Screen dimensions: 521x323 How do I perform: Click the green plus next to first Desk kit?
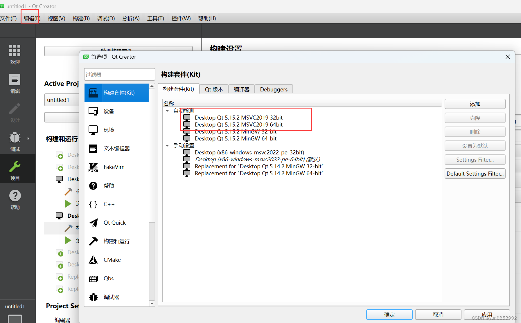[60, 156]
